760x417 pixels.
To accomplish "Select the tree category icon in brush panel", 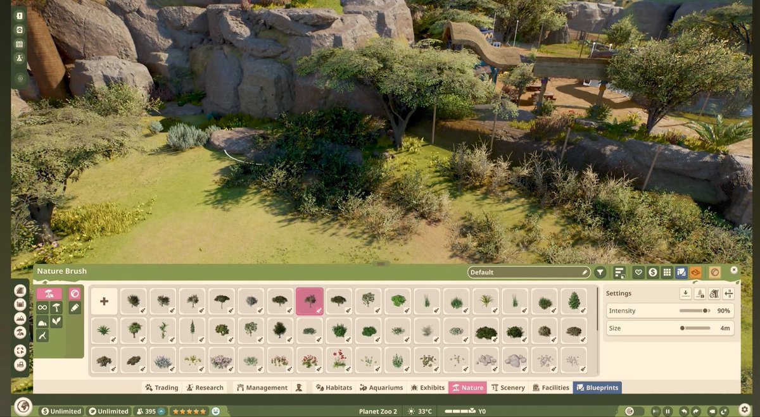I will (56, 308).
